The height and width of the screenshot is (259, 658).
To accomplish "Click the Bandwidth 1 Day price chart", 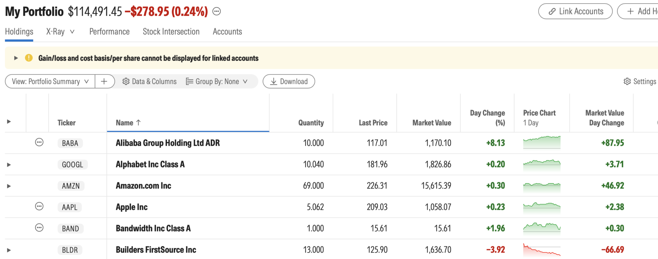I will point(542,228).
